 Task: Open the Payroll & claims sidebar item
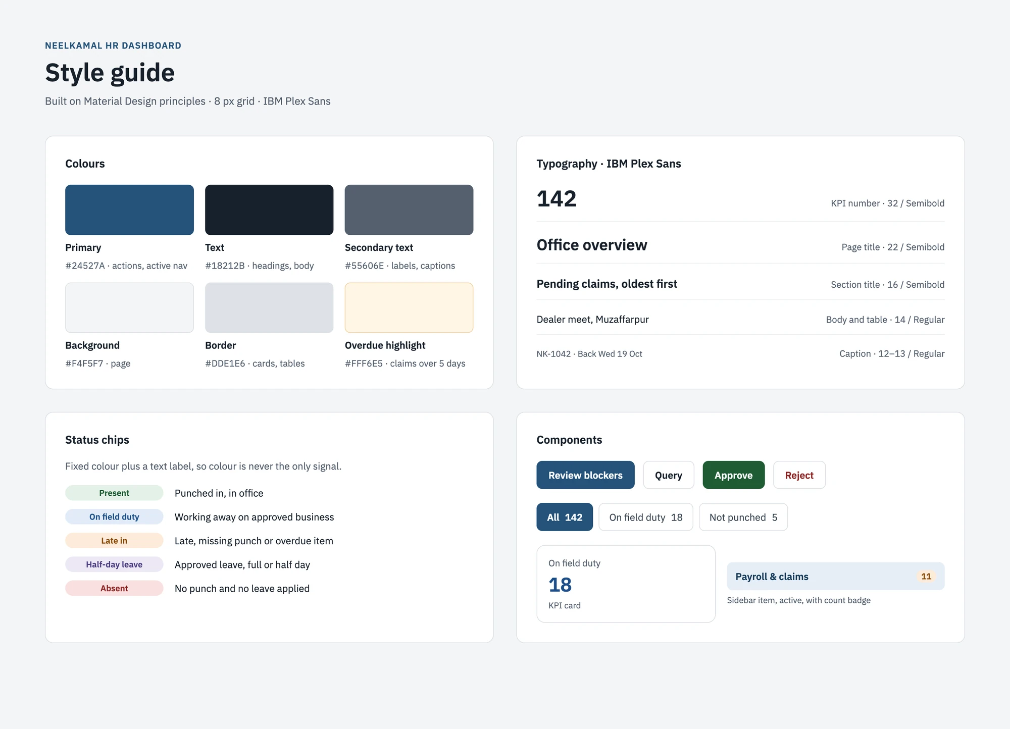836,577
